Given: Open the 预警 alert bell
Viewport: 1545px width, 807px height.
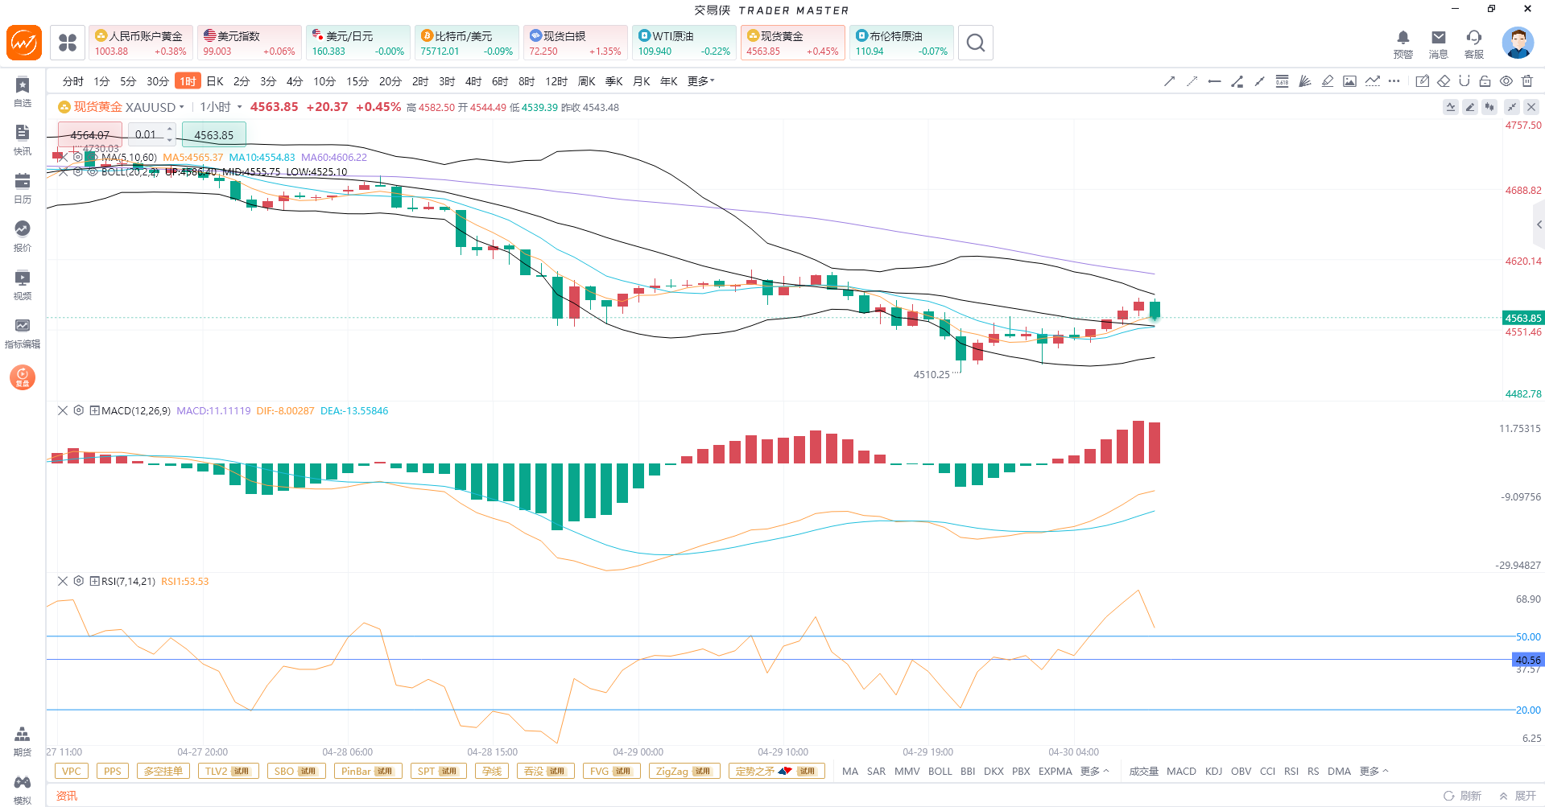Looking at the screenshot, I should point(1402,43).
